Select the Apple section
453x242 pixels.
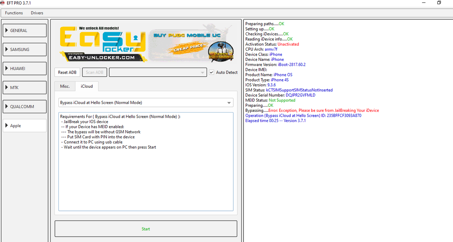pos(24,126)
